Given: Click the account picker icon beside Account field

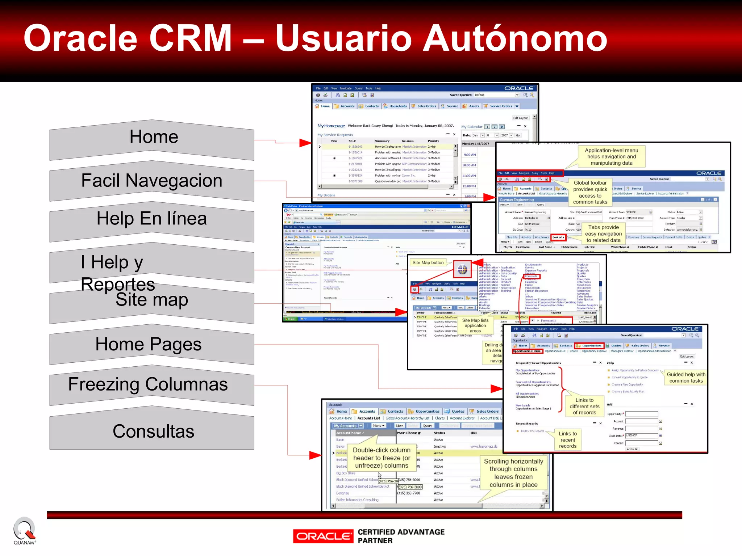Looking at the screenshot, I should pos(660,421).
